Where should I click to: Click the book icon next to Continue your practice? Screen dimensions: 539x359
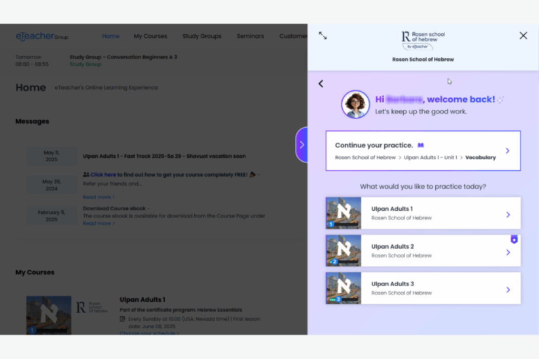[421, 145]
